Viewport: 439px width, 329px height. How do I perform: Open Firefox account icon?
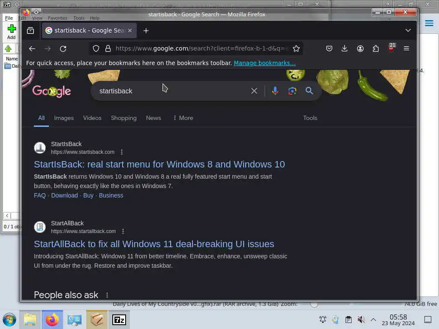coord(360,49)
